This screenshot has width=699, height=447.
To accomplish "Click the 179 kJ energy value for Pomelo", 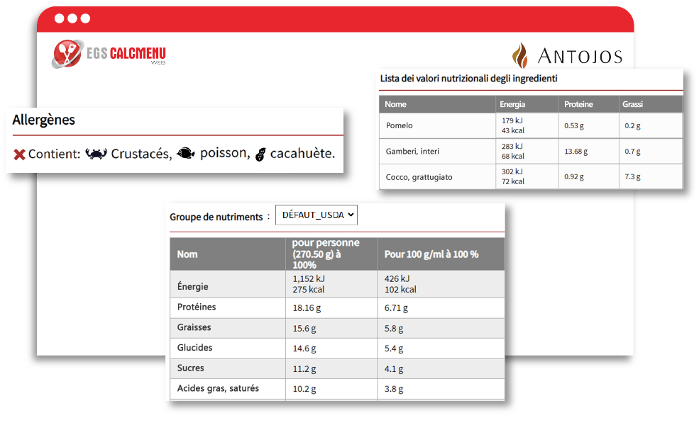I will (x=512, y=120).
